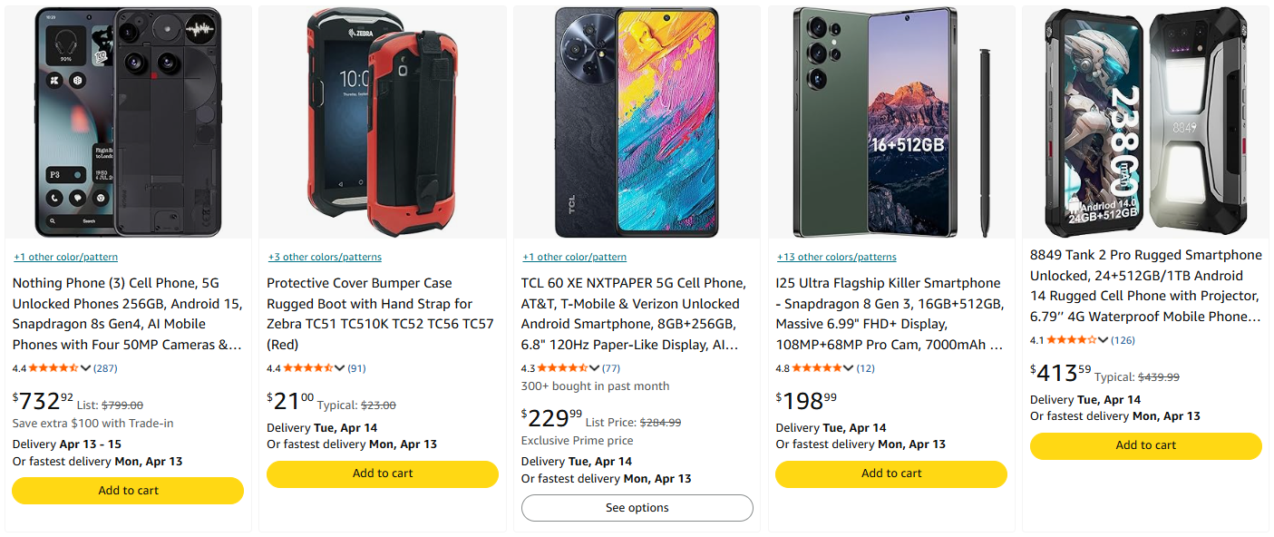
Task: Add the Zebra bumper case to cart
Action: click(x=382, y=474)
